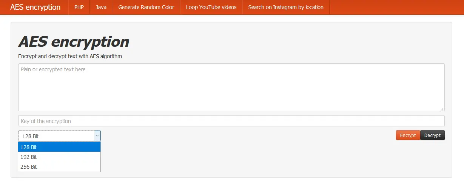Focus the plain or encrypted text area
Viewport: 464px width, 183px height.
click(x=231, y=87)
